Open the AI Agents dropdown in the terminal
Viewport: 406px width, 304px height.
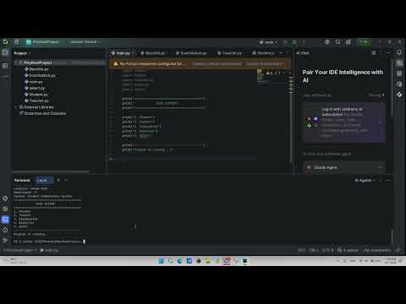coord(365,180)
